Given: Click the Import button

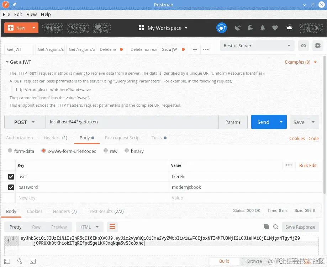Looking at the screenshot, I should 53,28.
